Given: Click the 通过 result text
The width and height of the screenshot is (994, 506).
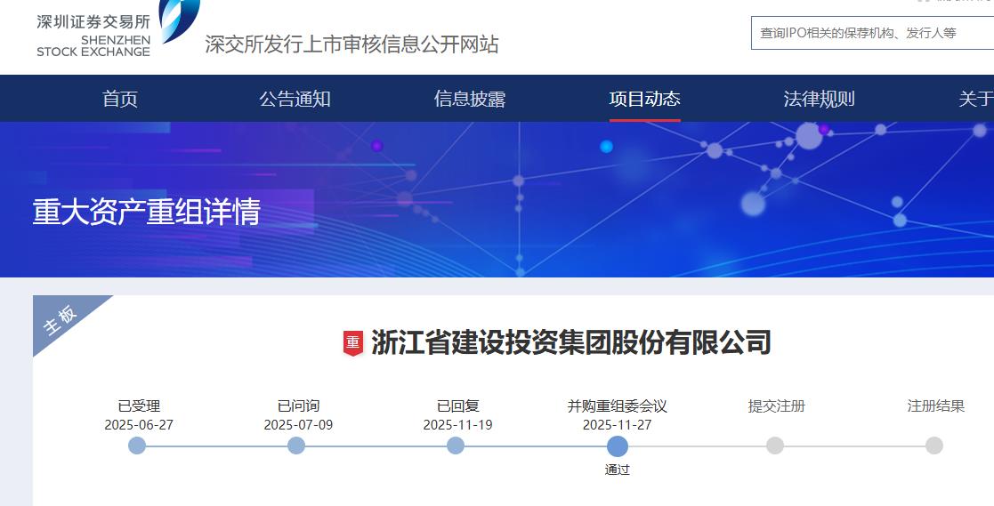Looking at the screenshot, I should click(617, 470).
